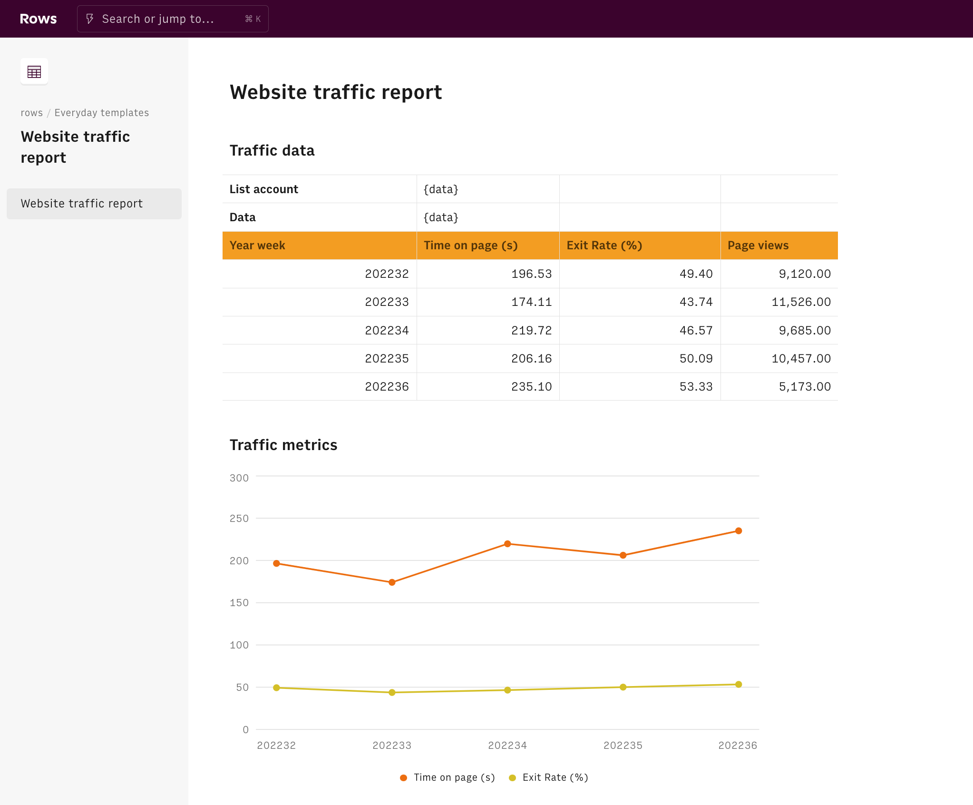Select the List account {data} cell

click(487, 189)
